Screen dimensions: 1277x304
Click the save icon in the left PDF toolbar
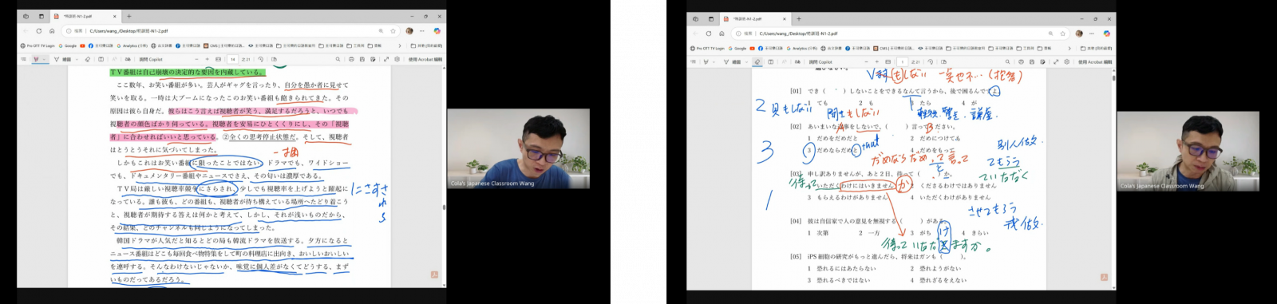point(362,59)
